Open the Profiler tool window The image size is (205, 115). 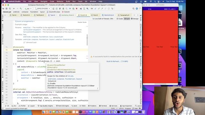(x=22, y=106)
